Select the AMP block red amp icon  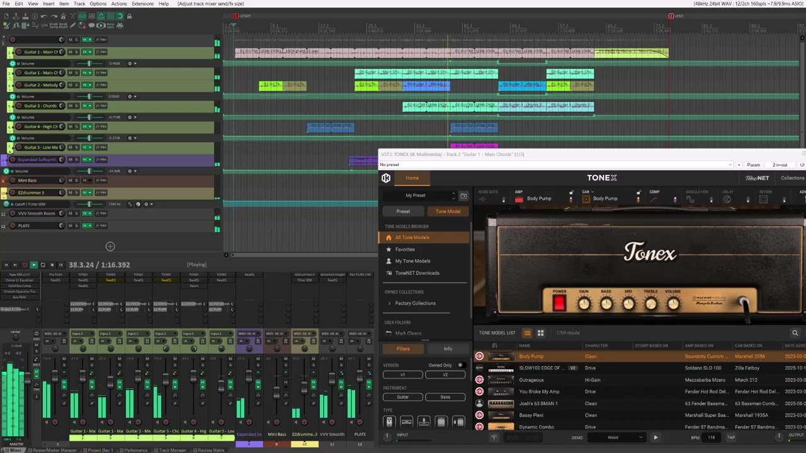(519, 199)
